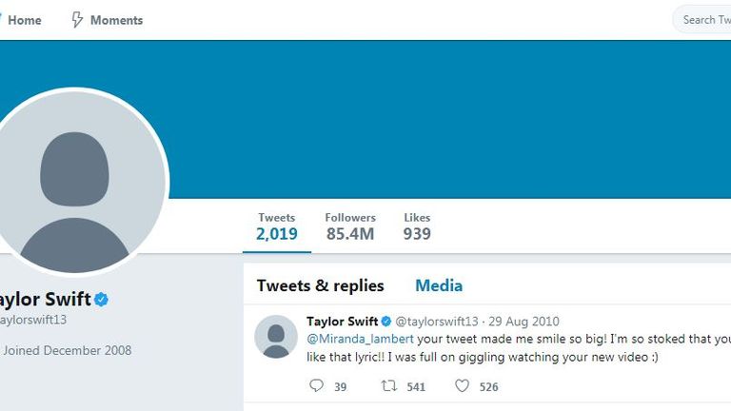View the Followers 85.4M list
731x411 pixels.
(350, 227)
